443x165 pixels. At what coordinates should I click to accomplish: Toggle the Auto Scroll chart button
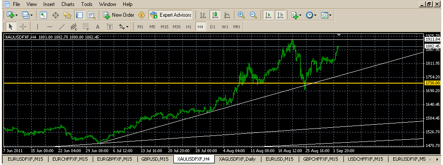[x=268, y=15]
